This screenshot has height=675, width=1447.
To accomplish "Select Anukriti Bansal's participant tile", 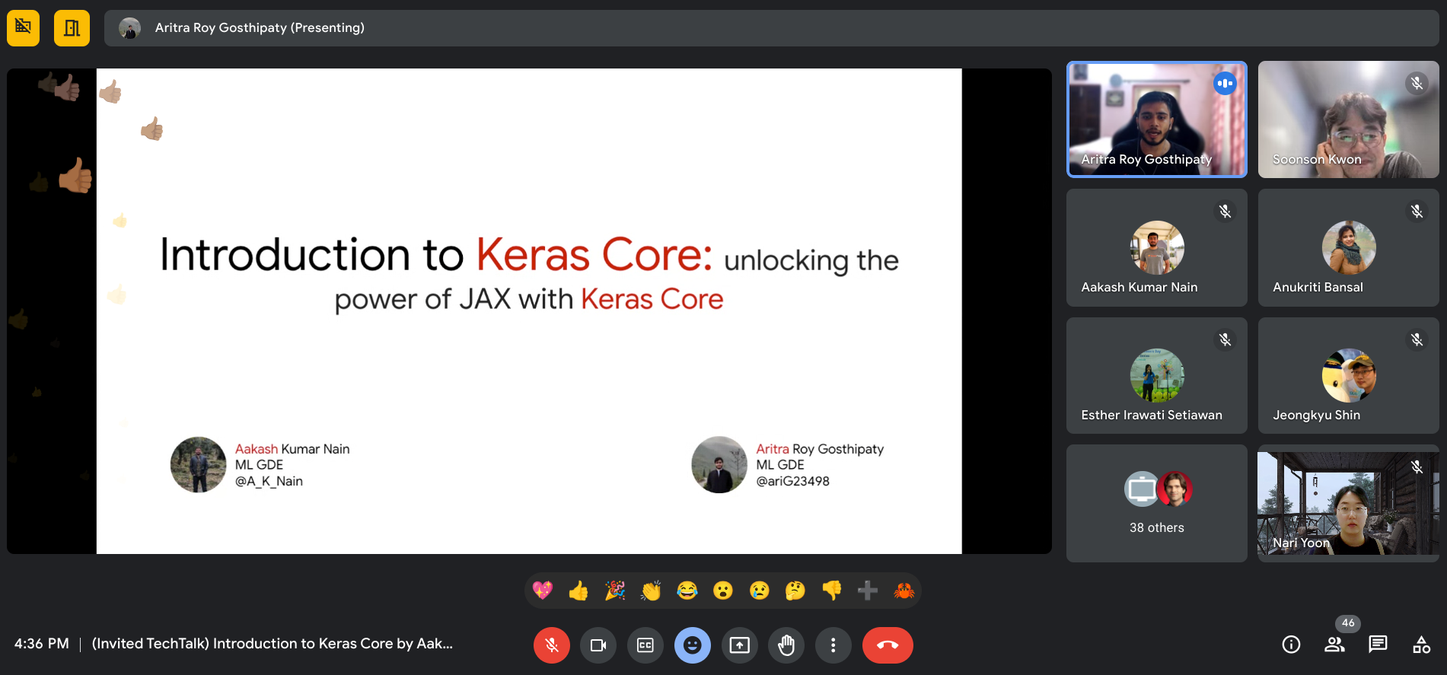I will (1348, 248).
